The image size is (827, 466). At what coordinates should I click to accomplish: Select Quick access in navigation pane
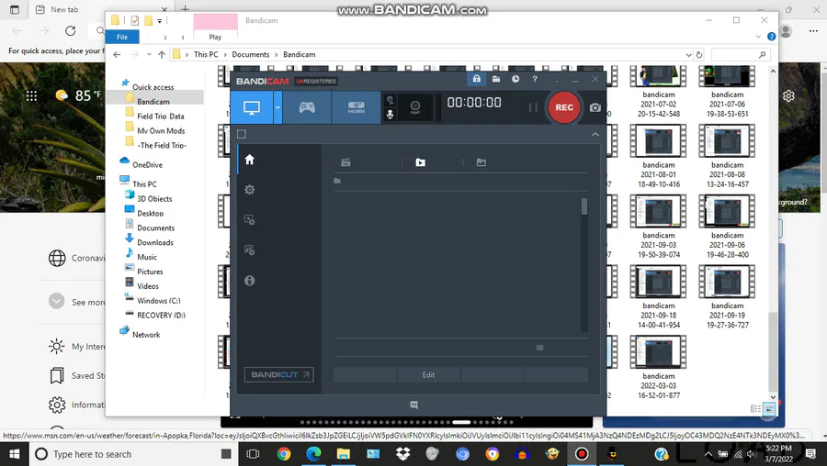[x=153, y=87]
